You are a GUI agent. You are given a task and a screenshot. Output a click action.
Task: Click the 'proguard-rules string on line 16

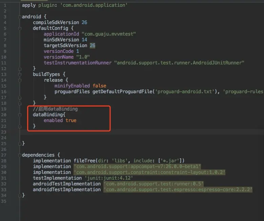243,92
